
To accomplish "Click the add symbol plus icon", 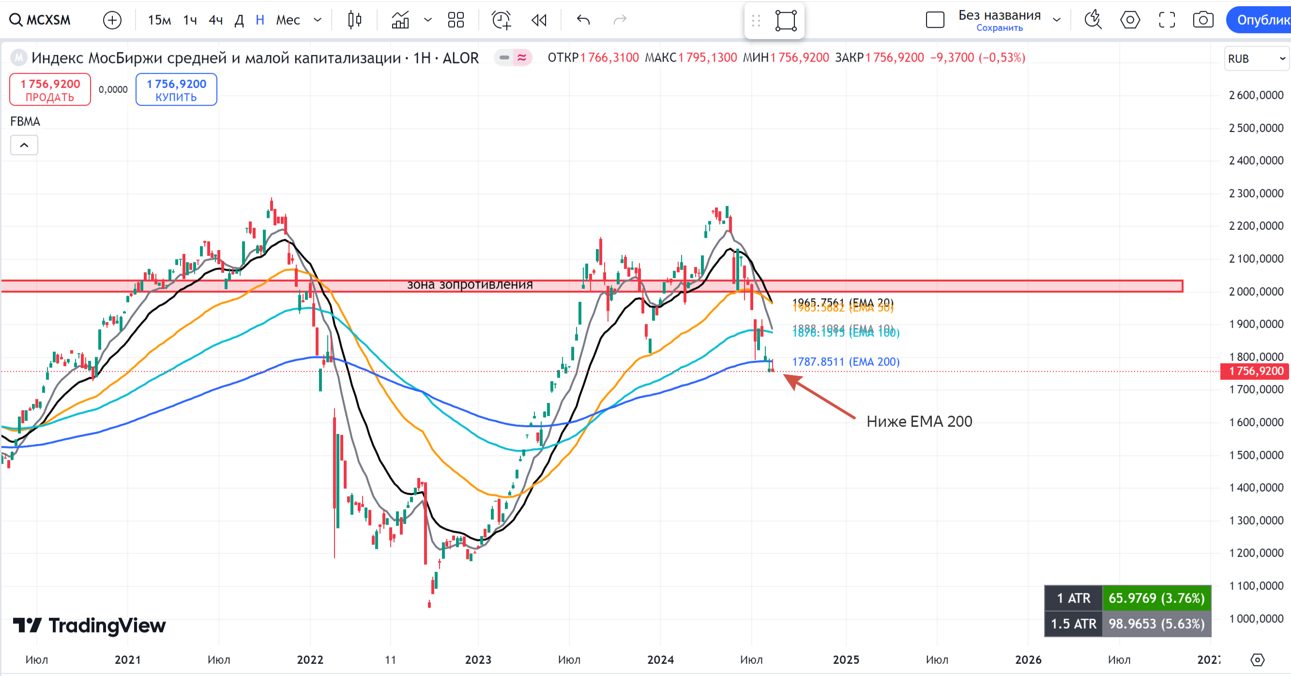I will pyautogui.click(x=112, y=20).
